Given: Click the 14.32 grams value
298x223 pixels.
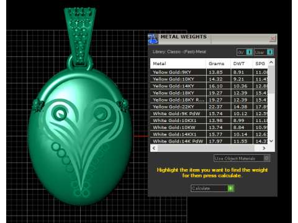Looking at the screenshot, I should click(x=215, y=79).
